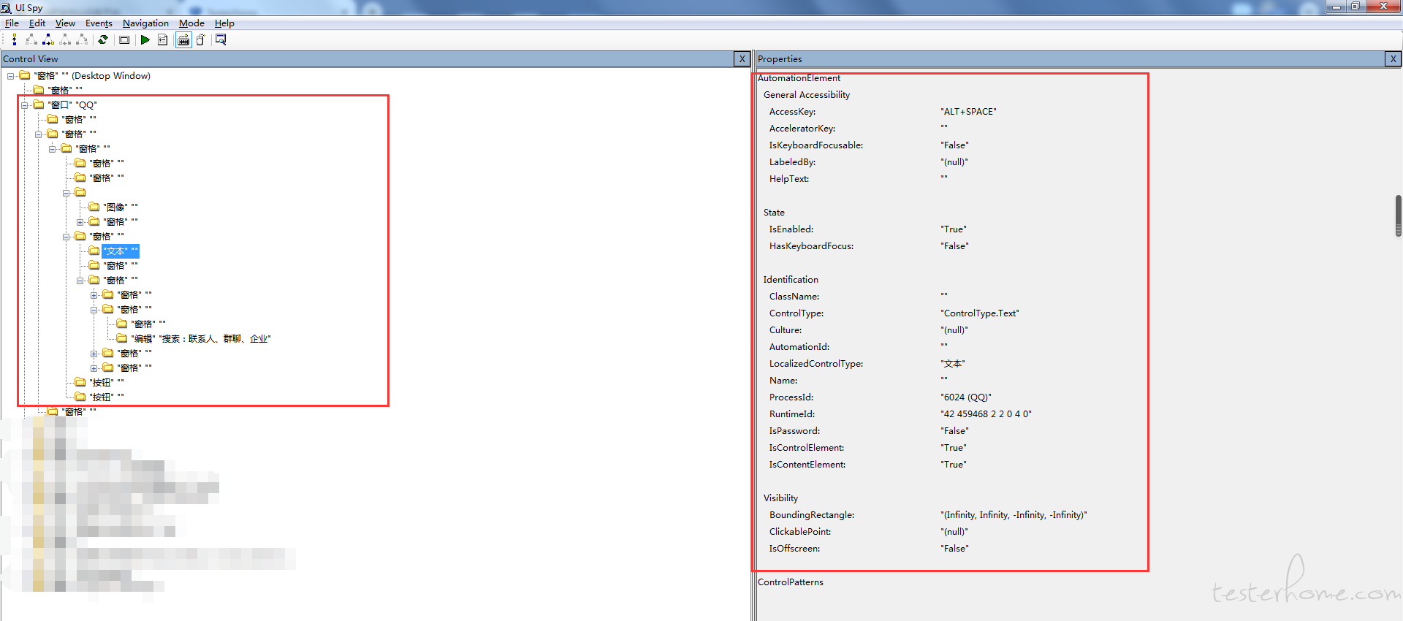Toggle hover mode mouse toolbar button
Image resolution: width=1403 pixels, height=621 pixels.
click(200, 39)
